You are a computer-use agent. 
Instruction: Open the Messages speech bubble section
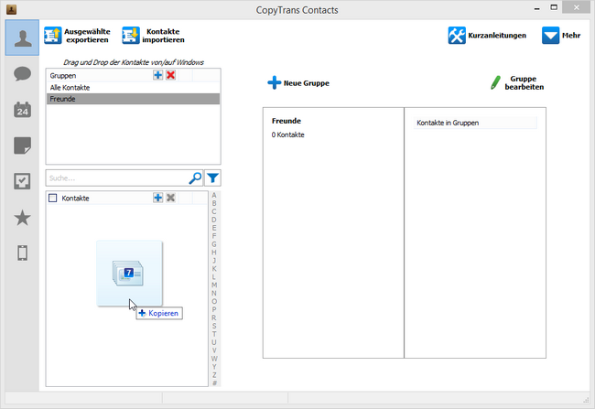click(x=22, y=73)
